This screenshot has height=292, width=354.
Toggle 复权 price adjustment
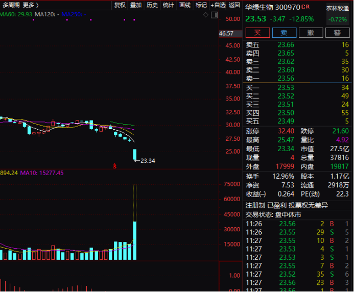click(120, 5)
